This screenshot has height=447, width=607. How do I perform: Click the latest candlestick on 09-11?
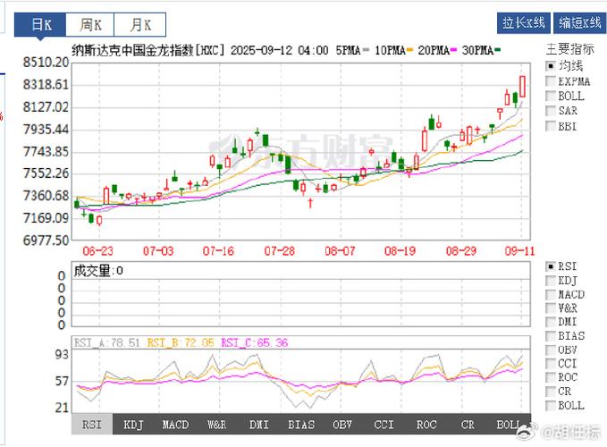click(x=522, y=87)
